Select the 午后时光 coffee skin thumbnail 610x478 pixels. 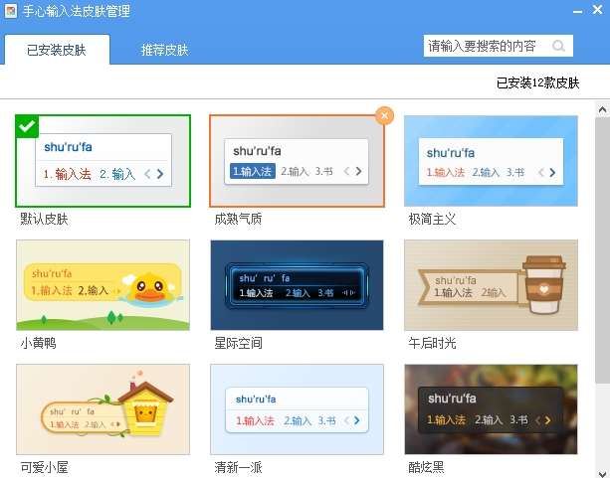click(491, 285)
